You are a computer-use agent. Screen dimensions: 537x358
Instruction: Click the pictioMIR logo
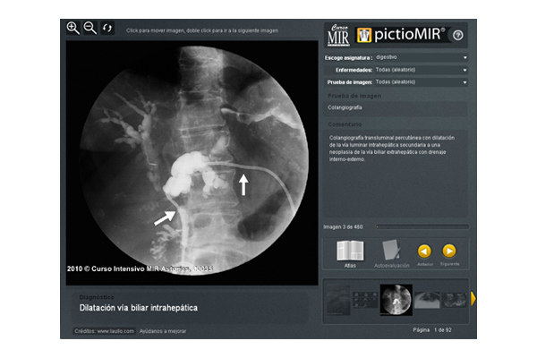click(x=401, y=35)
